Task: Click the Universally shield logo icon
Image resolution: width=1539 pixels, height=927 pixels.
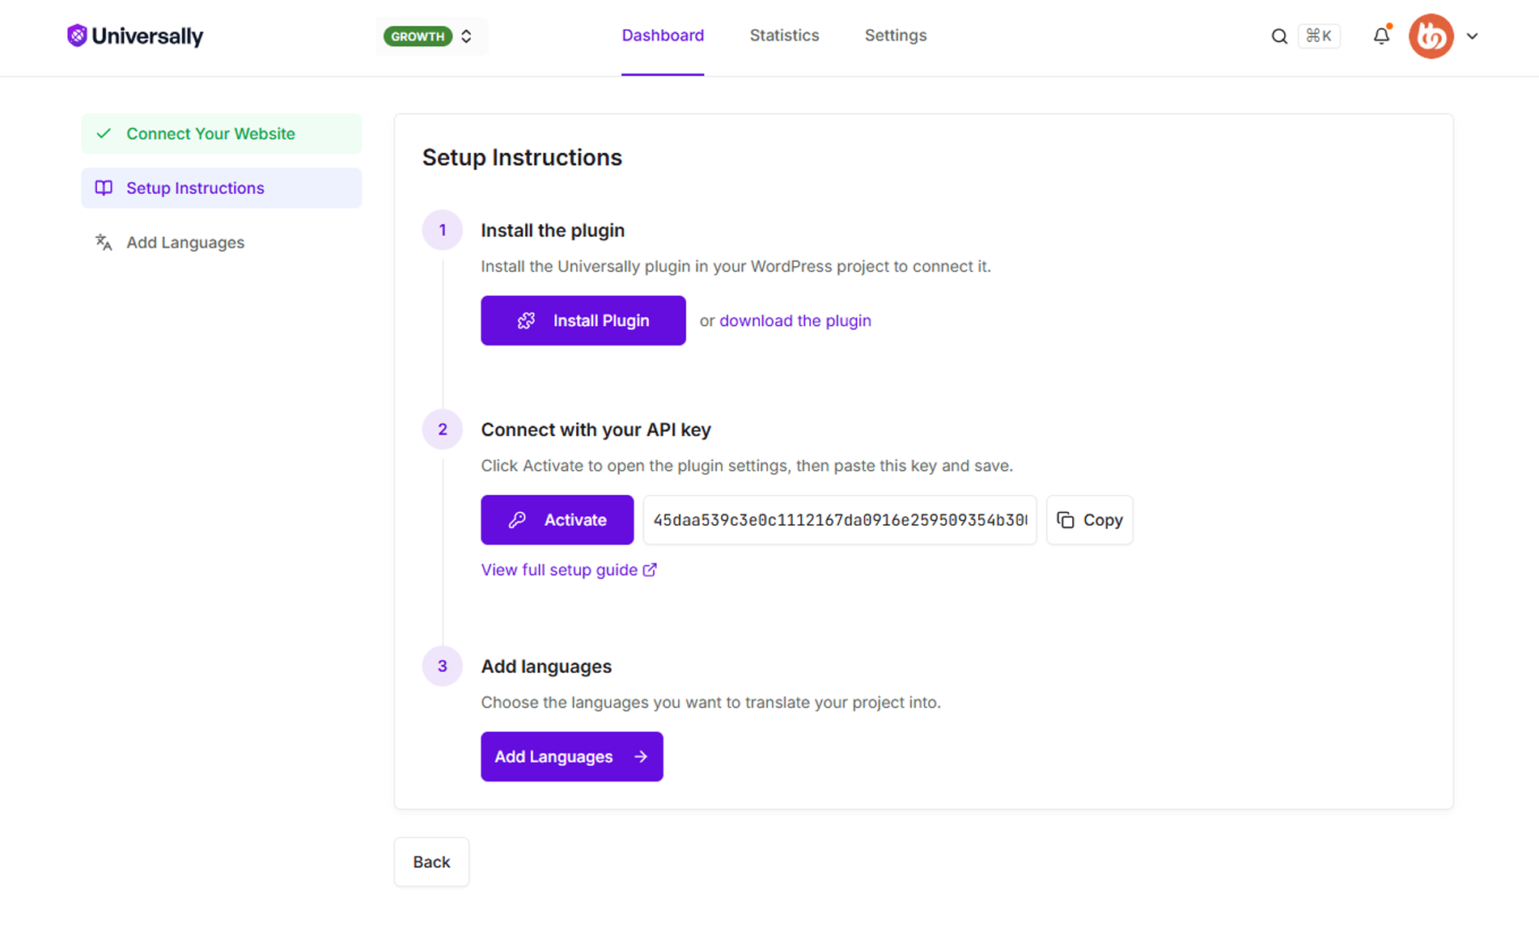Action: (x=77, y=36)
